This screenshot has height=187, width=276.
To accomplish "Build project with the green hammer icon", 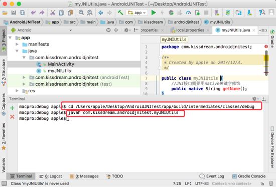I will click(120, 13).
